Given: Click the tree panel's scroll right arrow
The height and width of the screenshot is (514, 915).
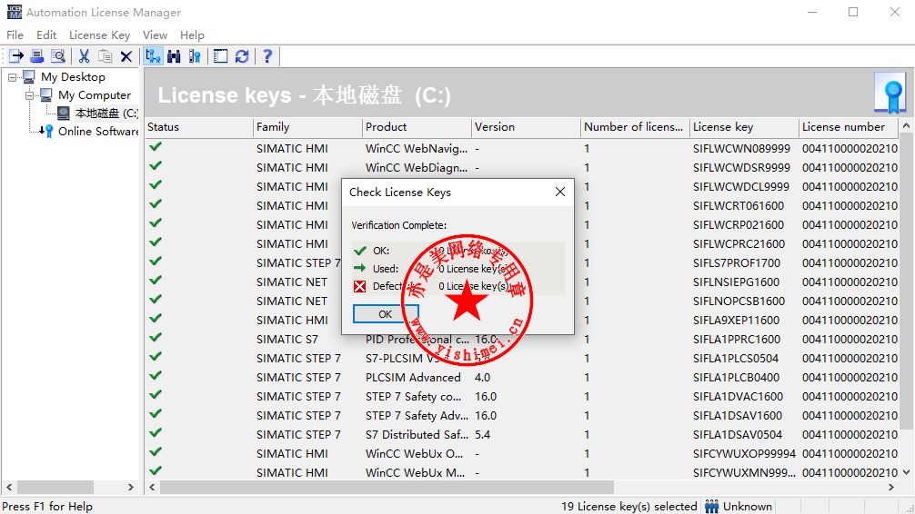Looking at the screenshot, I should tap(131, 487).
